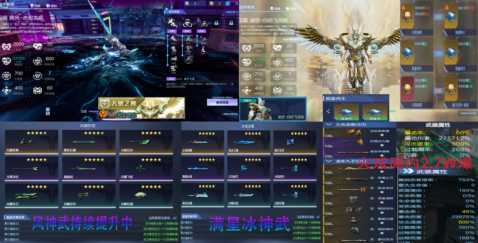
Task: Go back with the < arrow in 能量再生 popup
Action: pos(328,111)
